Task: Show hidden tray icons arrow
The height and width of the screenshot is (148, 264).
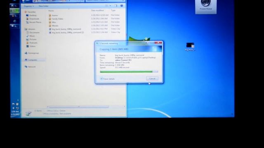Action: (x=18, y=100)
